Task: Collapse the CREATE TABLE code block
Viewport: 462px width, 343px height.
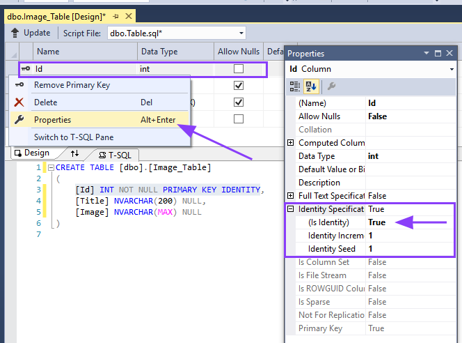Action: (51, 168)
